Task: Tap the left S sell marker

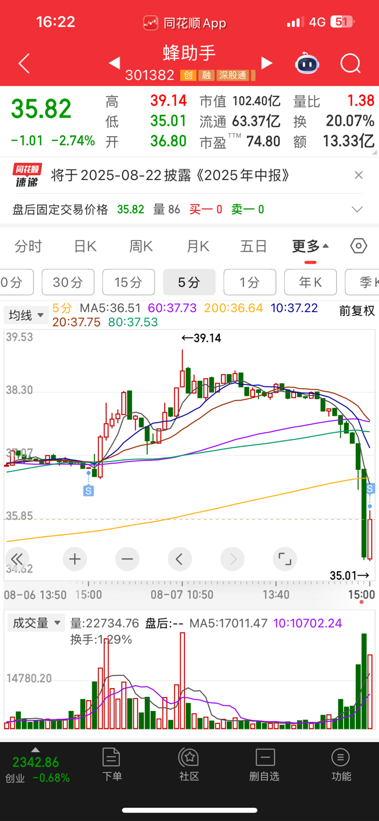Action: [x=88, y=491]
